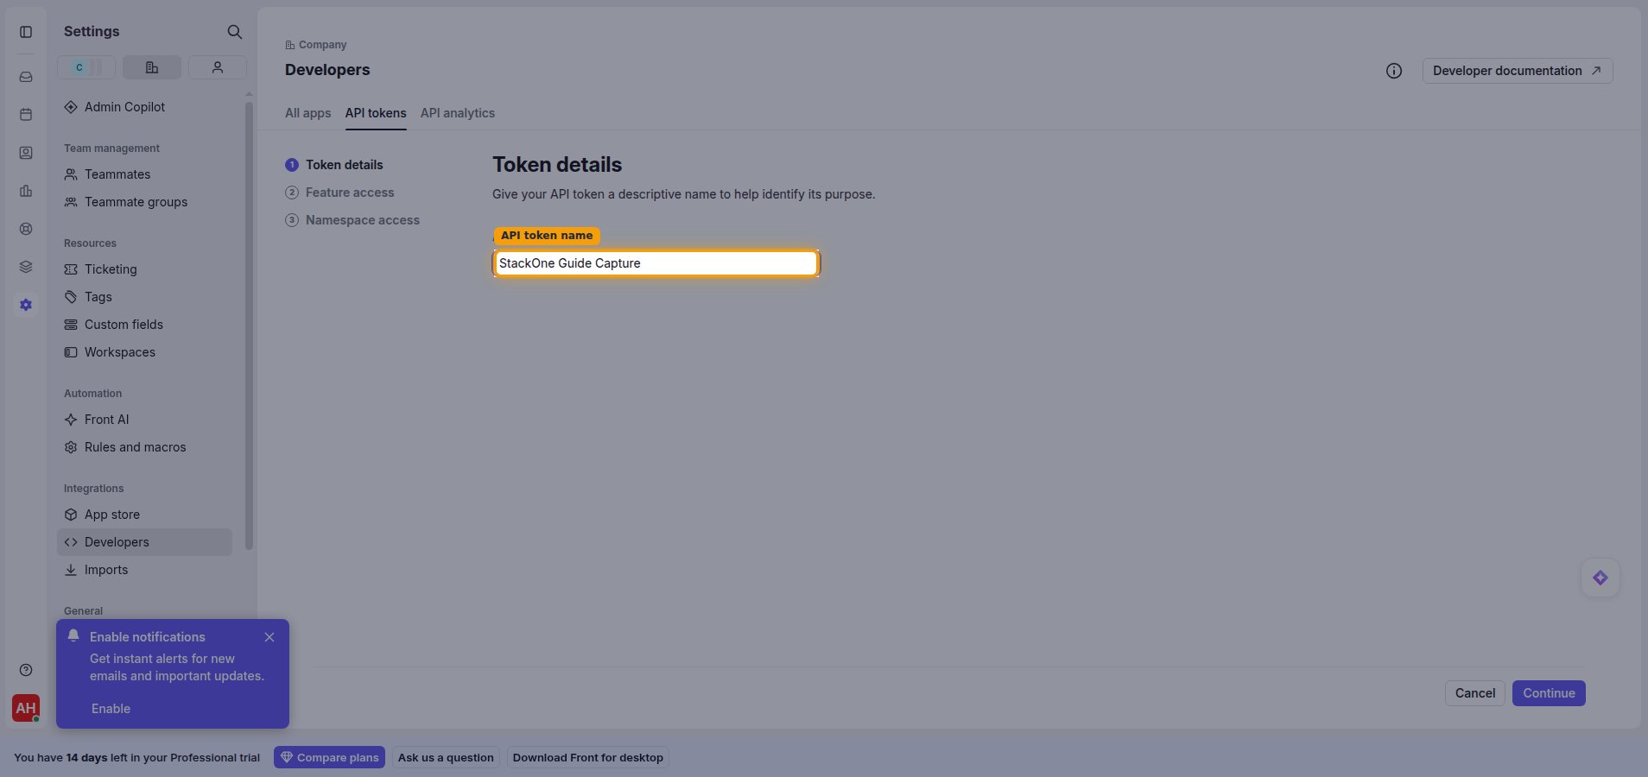The width and height of the screenshot is (1648, 777).
Task: Switch to the 'C' workspace settings tab
Action: [86, 67]
